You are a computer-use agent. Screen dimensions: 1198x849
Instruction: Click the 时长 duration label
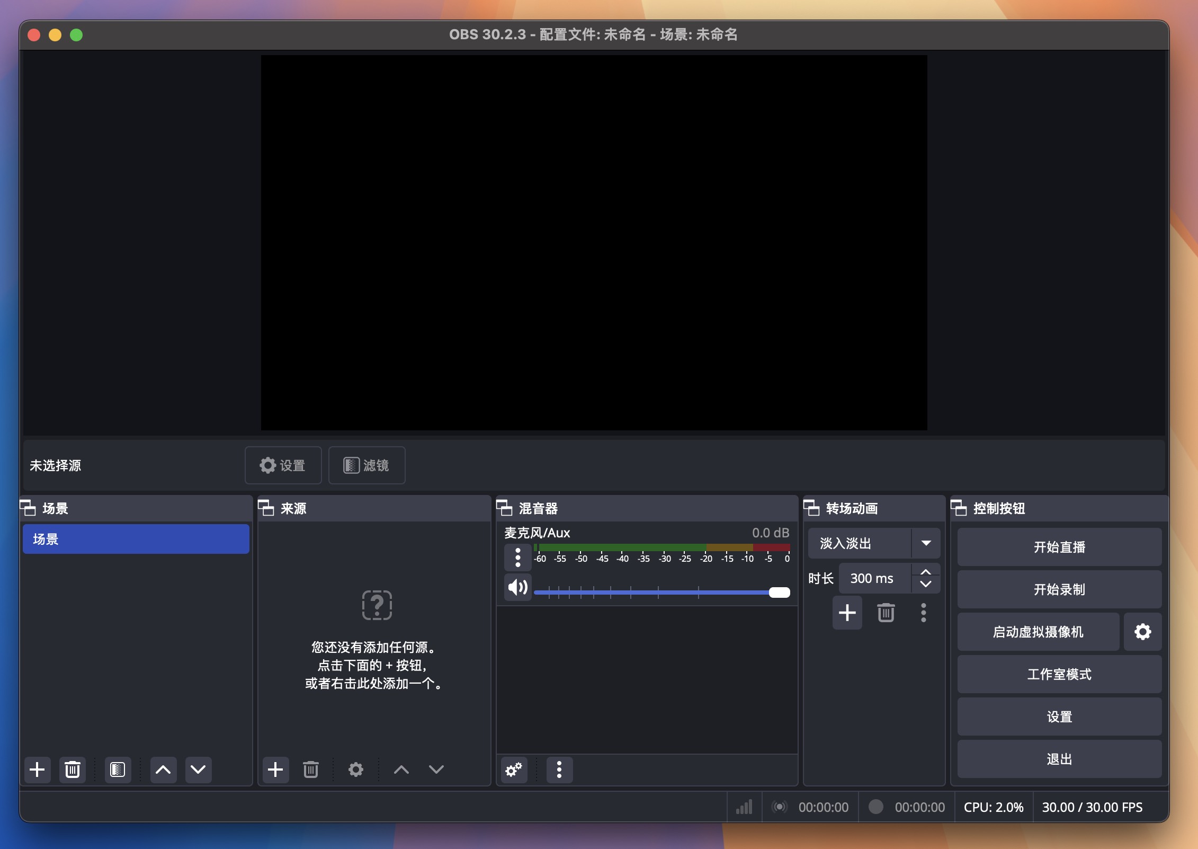tap(821, 578)
